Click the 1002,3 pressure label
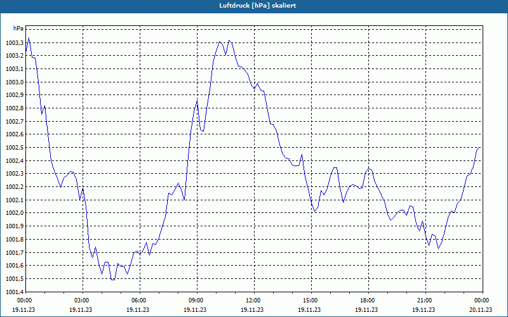Screen dimensions: 508x317 pos(15,174)
